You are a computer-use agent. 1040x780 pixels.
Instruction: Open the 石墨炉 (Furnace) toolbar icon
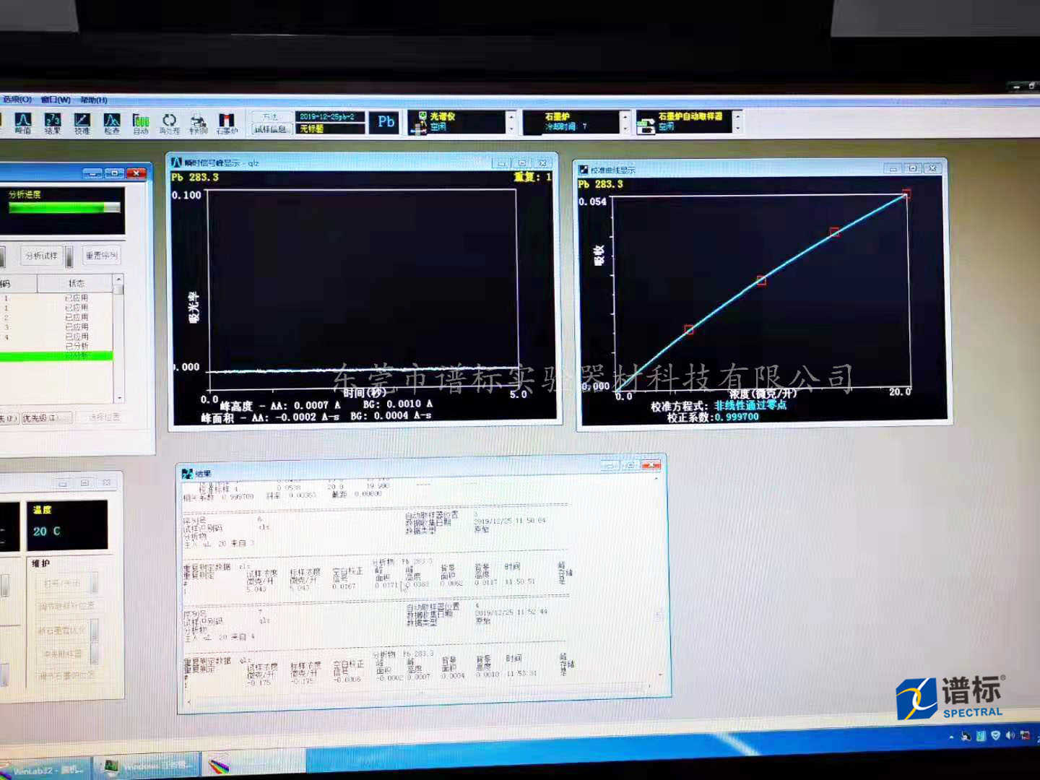(227, 123)
